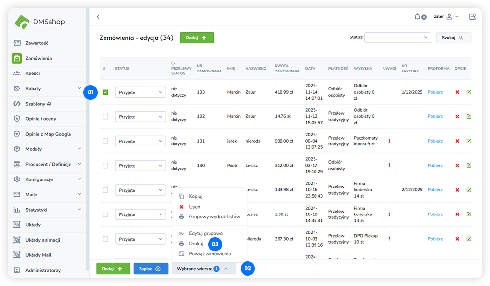
Task: Open the Statystyki sidebar section
Action: tap(36, 210)
